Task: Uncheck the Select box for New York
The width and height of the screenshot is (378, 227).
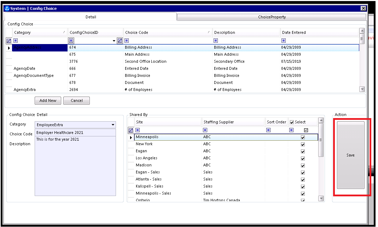Action: click(303, 145)
